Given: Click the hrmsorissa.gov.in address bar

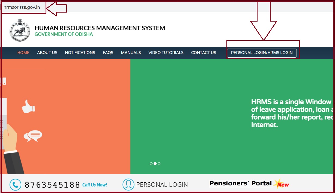Looking at the screenshot, I should (x=22, y=7).
